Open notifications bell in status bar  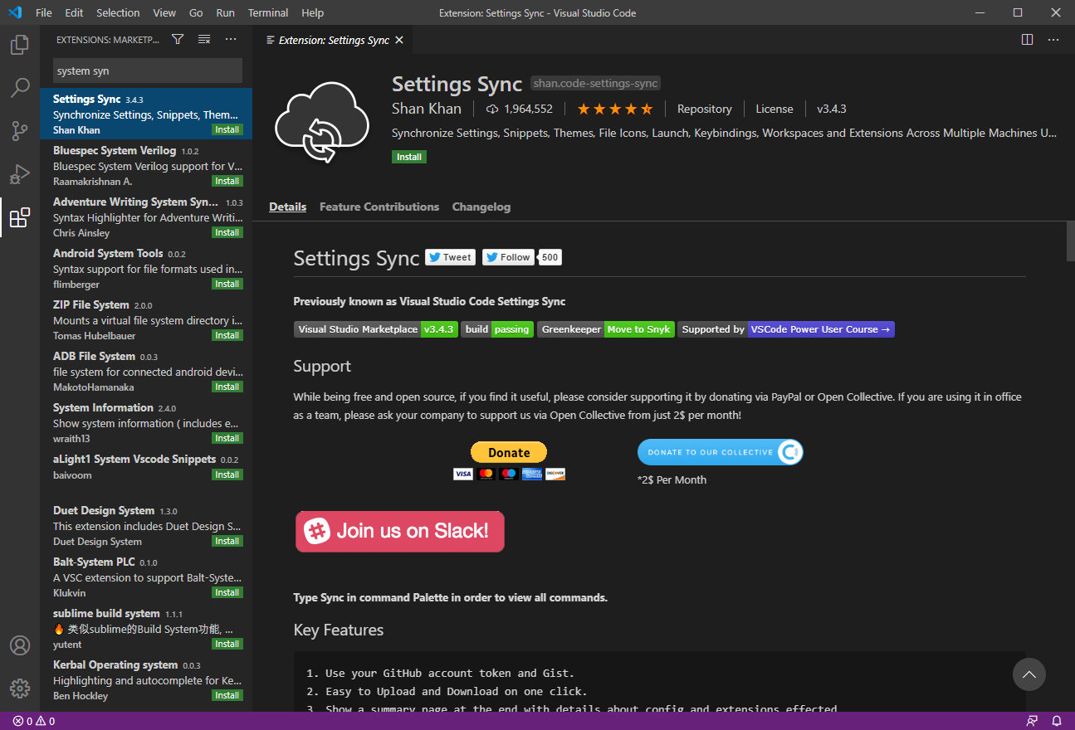pos(1057,721)
